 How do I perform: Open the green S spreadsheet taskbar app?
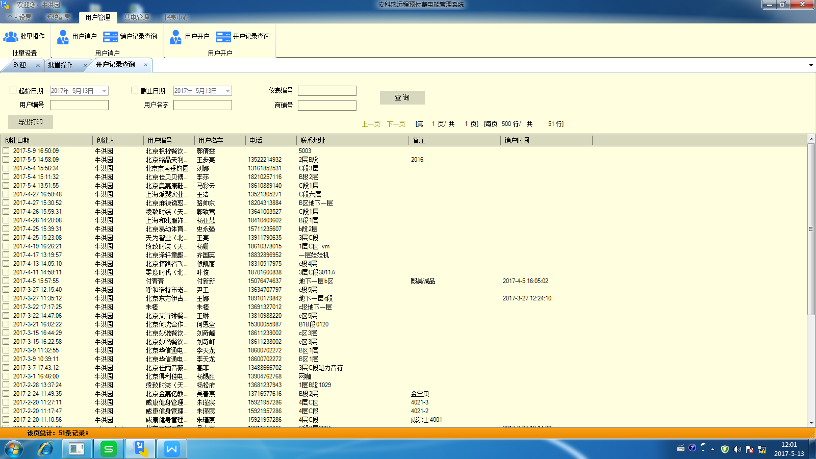[109, 449]
